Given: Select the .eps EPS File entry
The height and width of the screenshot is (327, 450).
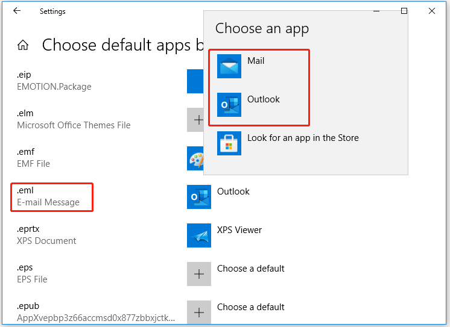Looking at the screenshot, I should pyautogui.click(x=32, y=273).
